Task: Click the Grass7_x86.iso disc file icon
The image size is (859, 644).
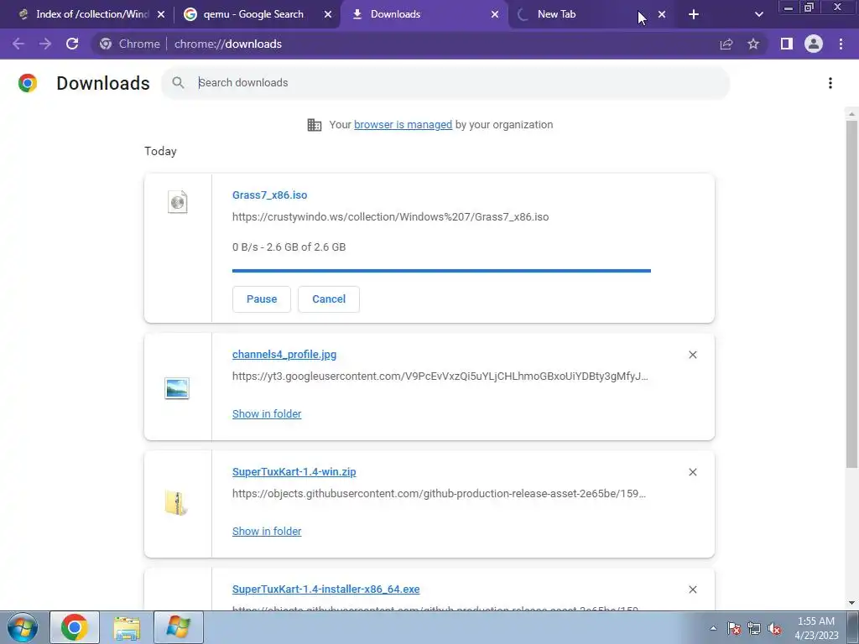Action: 178,202
